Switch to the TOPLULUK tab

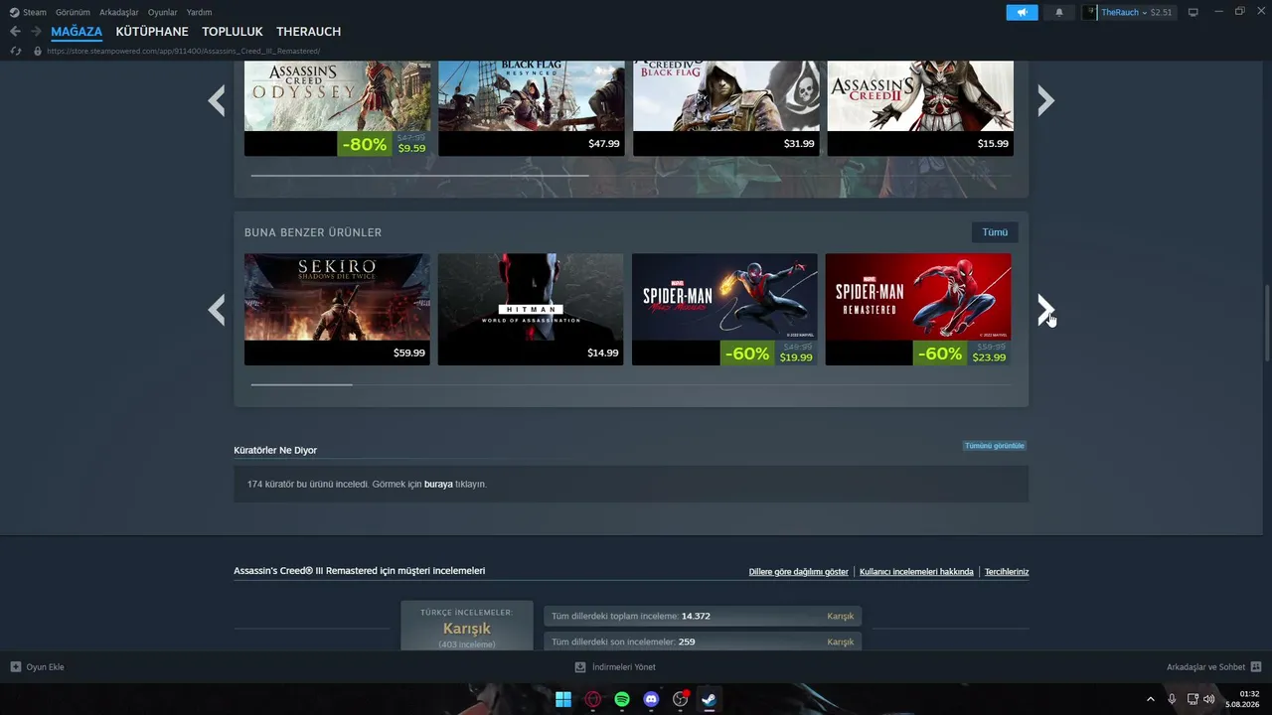point(233,32)
